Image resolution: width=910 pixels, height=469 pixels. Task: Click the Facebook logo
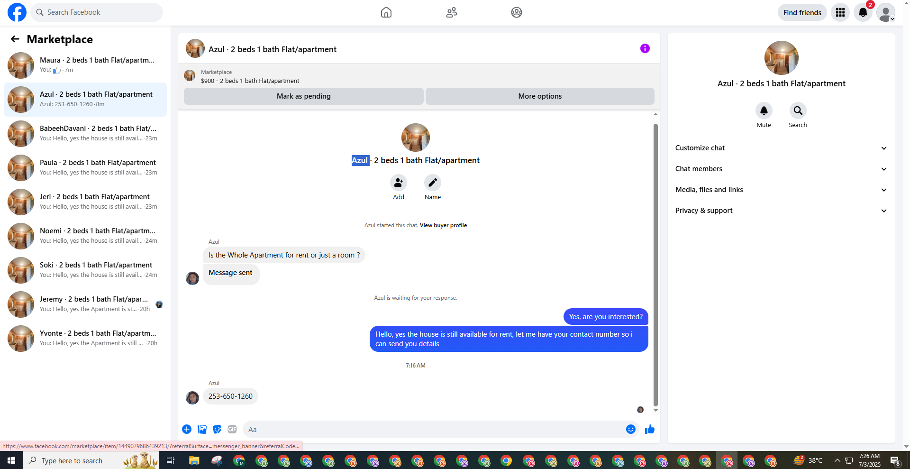(17, 12)
